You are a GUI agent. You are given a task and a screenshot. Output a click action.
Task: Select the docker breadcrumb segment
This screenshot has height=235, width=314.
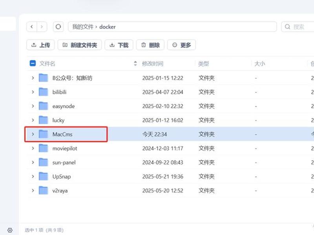coord(107,27)
